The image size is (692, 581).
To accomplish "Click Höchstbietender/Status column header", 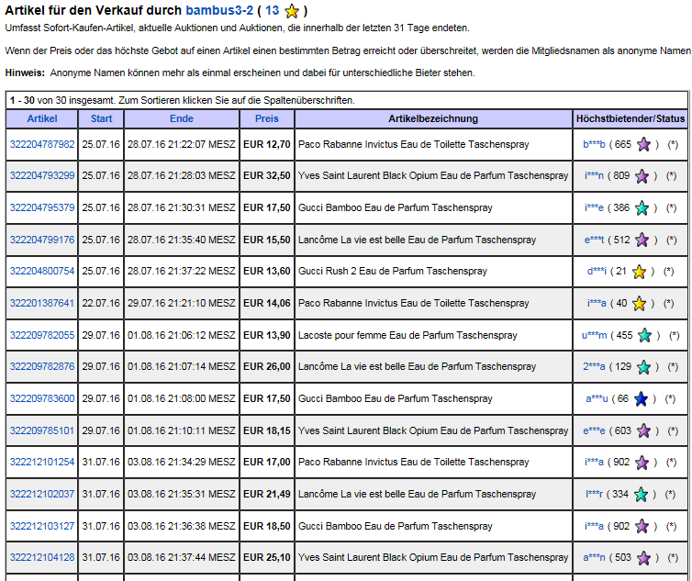I will pyautogui.click(x=631, y=118).
